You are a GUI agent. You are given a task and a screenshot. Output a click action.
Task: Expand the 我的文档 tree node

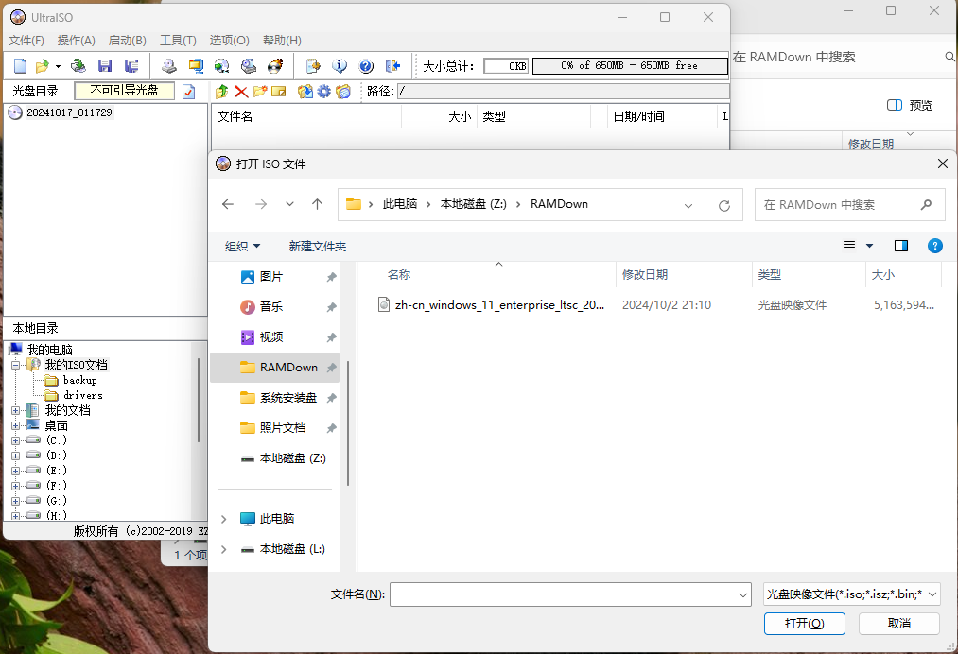coord(16,410)
